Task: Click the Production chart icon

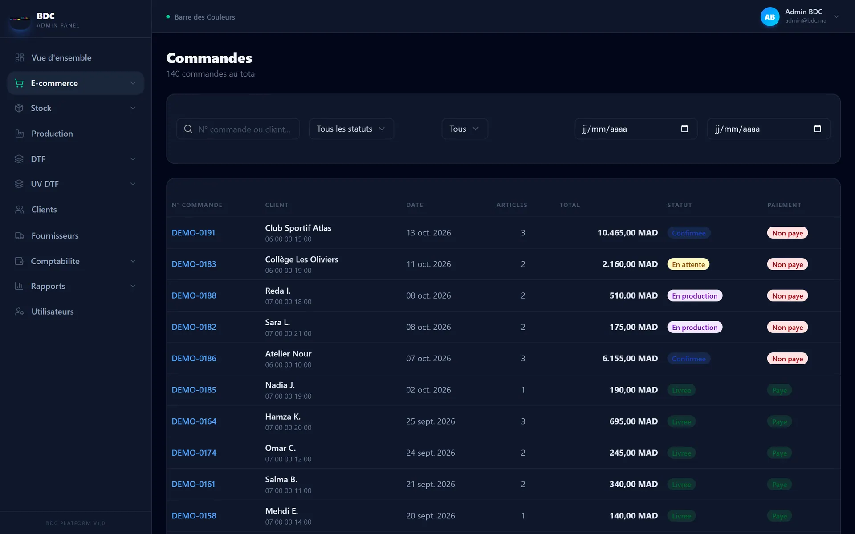Action: pyautogui.click(x=20, y=133)
